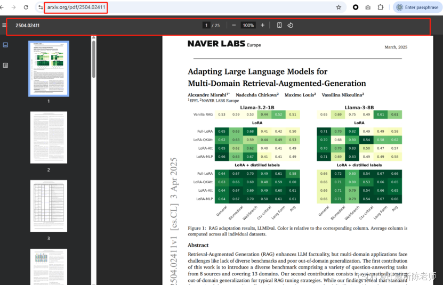The height and width of the screenshot is (285, 443).
Task: Click the paper title 'Adapting Large Language Models for'
Action: click(257, 71)
